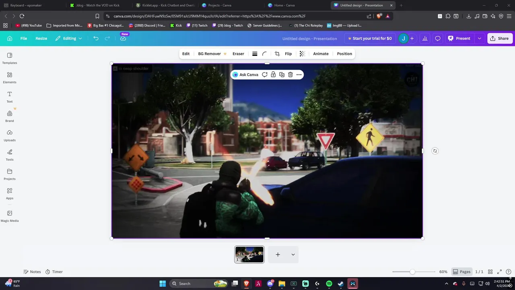Image resolution: width=515 pixels, height=290 pixels.
Task: Click the Present button
Action: coord(459,38)
